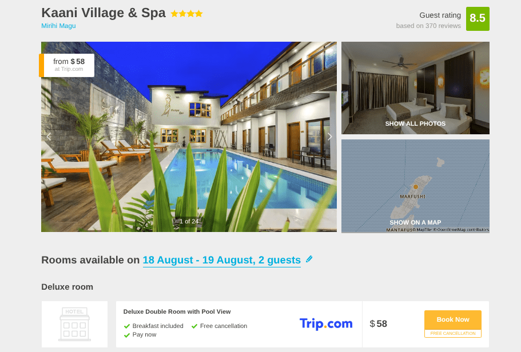This screenshot has width=521, height=352.
Task: Click the pencil edit icon beside dates
Action: [x=309, y=259]
